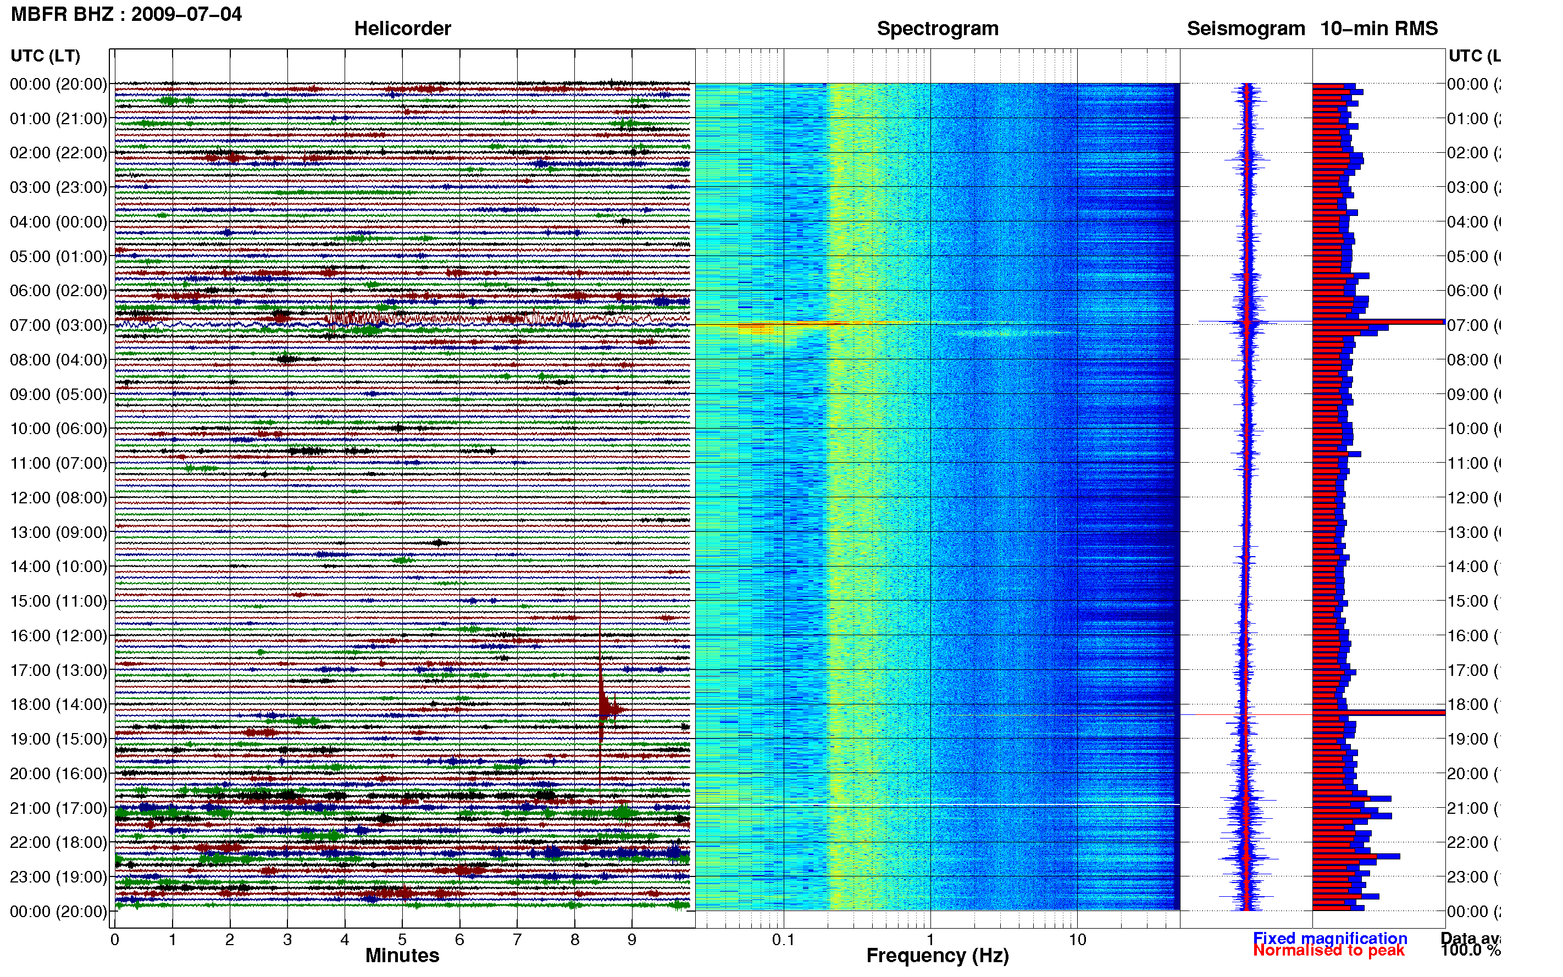Click the title 'MBFR BHZ : 2009-07-04'

126,14
